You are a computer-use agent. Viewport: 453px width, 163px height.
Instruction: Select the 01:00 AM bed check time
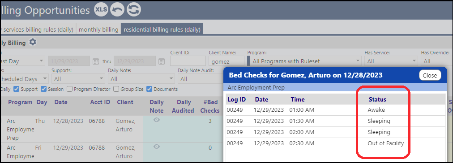(302, 110)
